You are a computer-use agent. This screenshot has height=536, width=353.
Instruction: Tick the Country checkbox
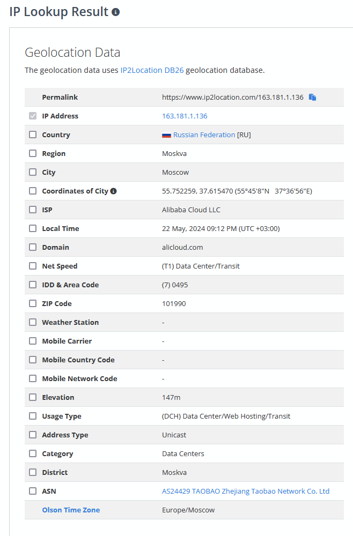coord(33,135)
